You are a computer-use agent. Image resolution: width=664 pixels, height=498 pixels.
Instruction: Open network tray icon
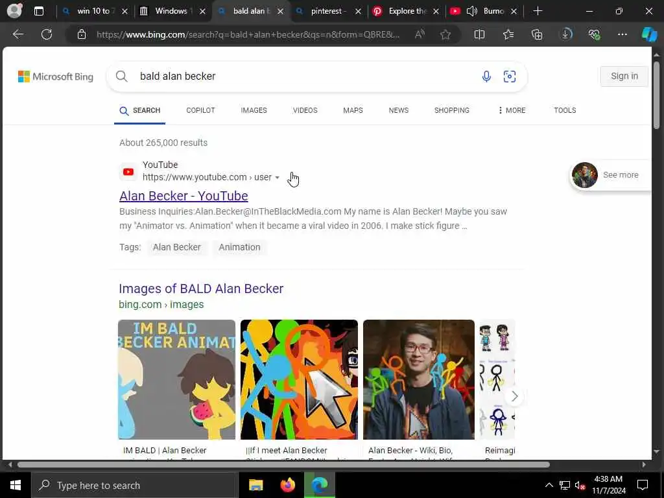coord(565,485)
